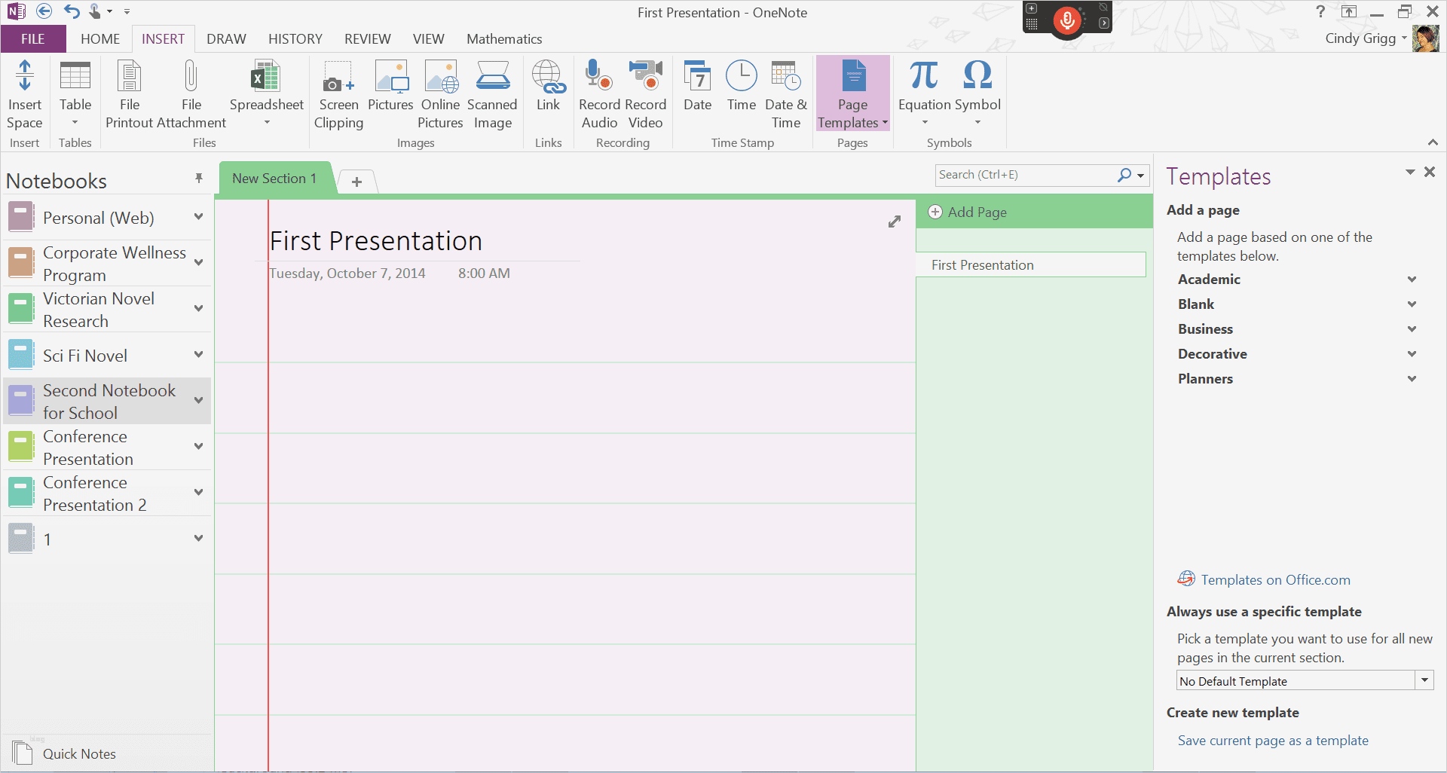The height and width of the screenshot is (773, 1447).
Task: Open Corporate Wellness Program notebook
Action: click(108, 264)
